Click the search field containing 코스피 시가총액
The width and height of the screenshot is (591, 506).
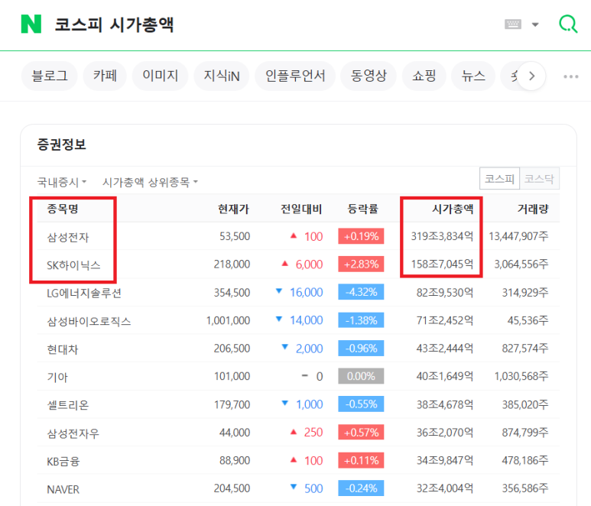(x=114, y=24)
